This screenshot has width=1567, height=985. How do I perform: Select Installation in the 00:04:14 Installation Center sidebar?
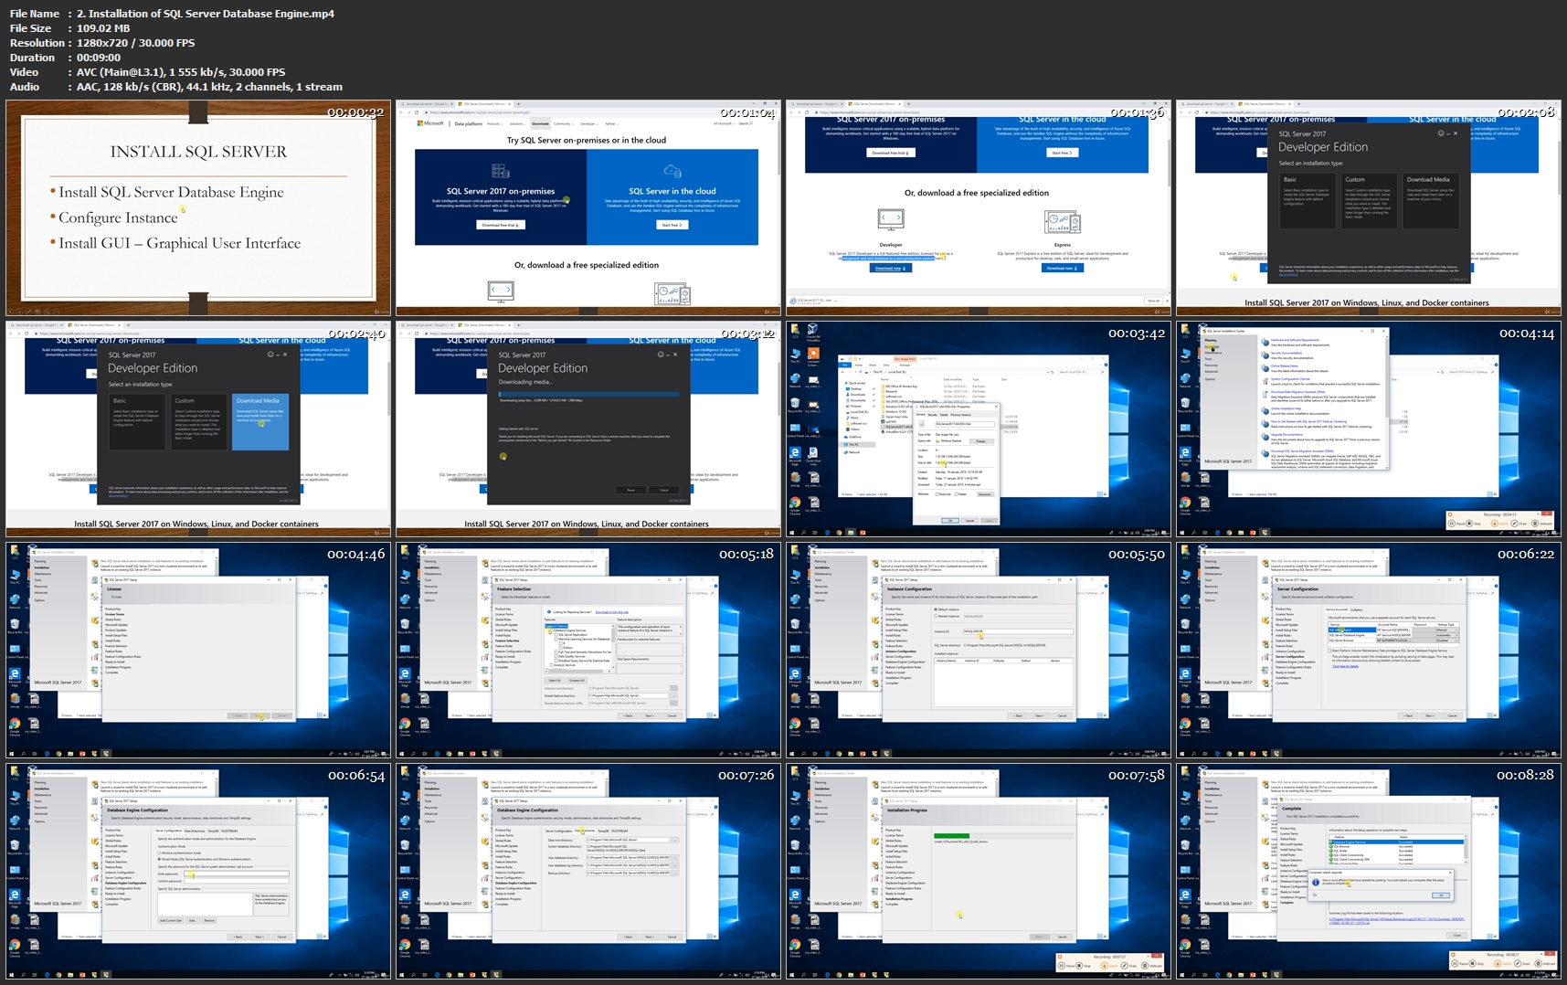point(1212,347)
